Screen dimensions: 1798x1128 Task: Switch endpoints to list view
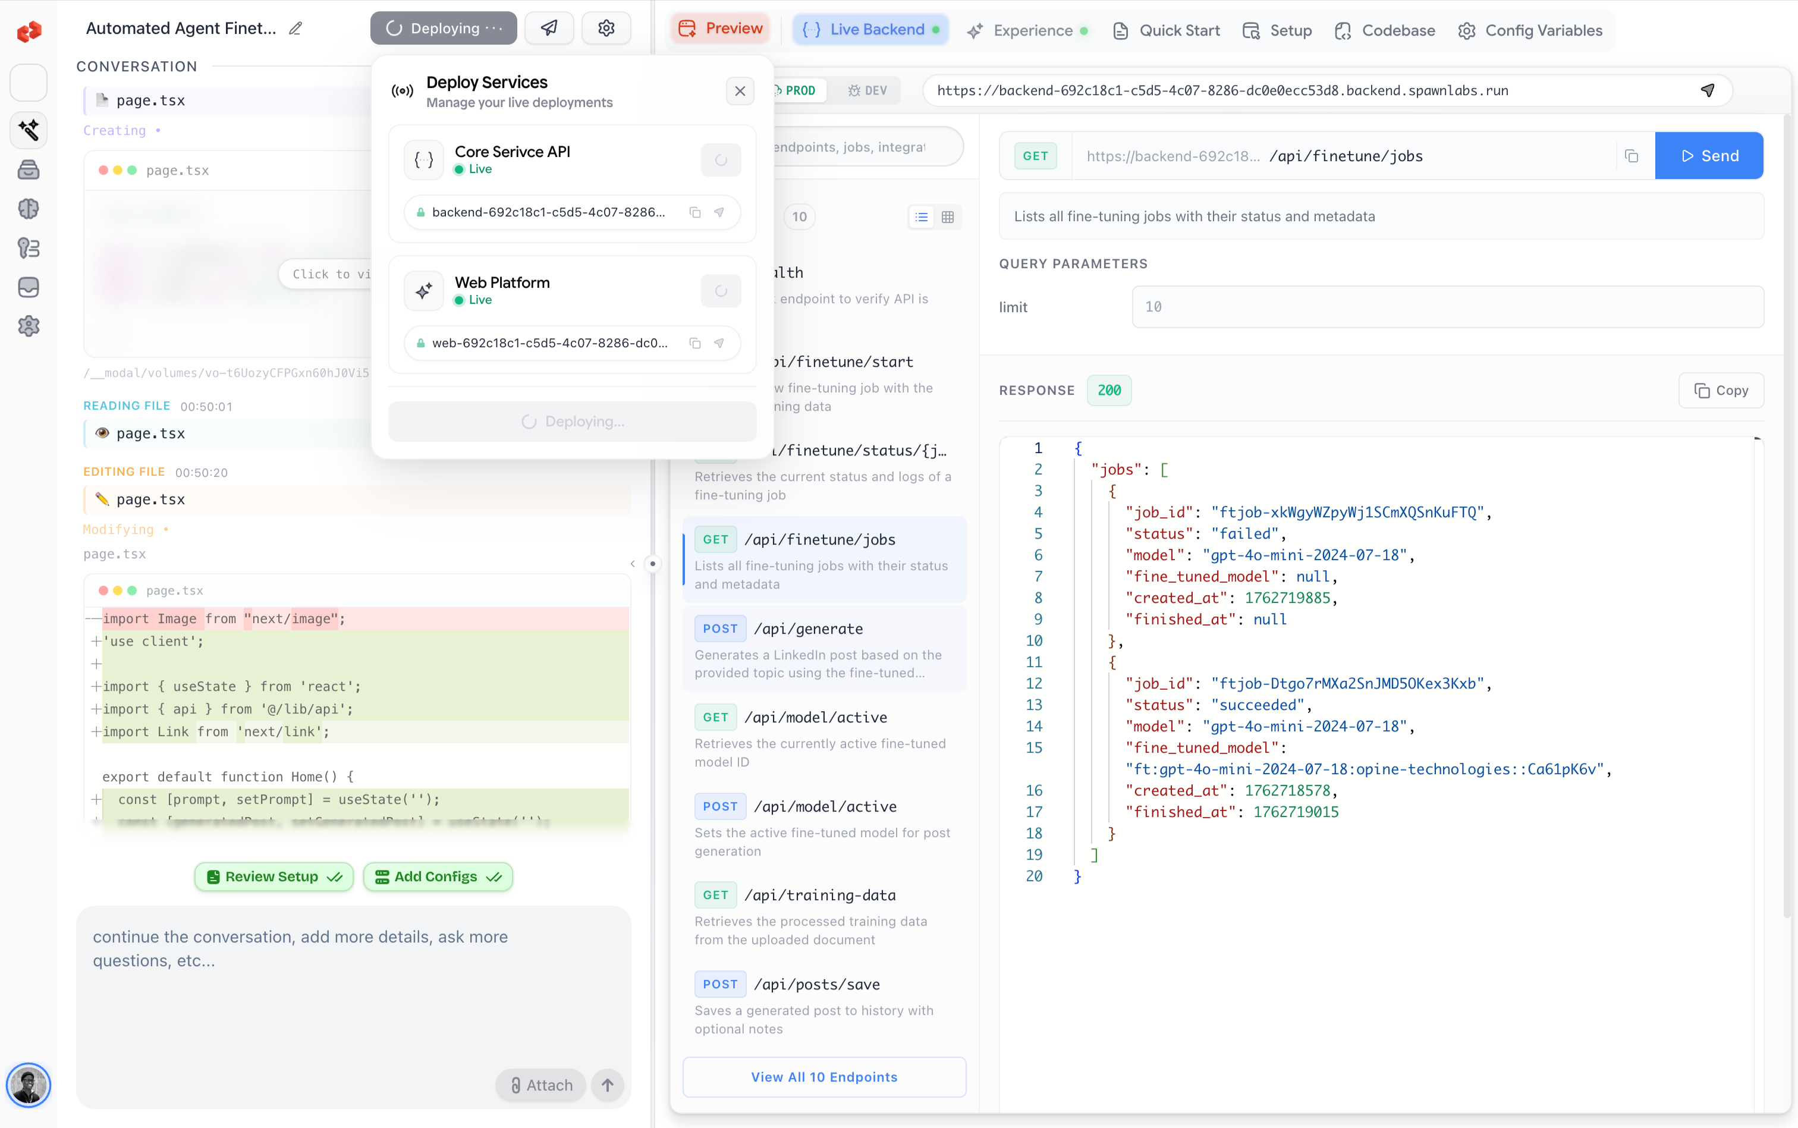click(x=921, y=217)
